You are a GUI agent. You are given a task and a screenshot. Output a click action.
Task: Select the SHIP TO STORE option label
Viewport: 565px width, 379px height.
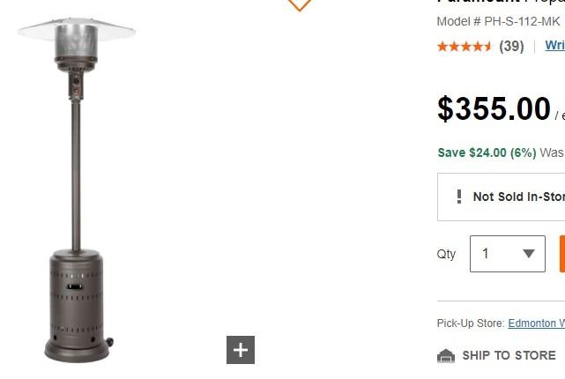[509, 355]
